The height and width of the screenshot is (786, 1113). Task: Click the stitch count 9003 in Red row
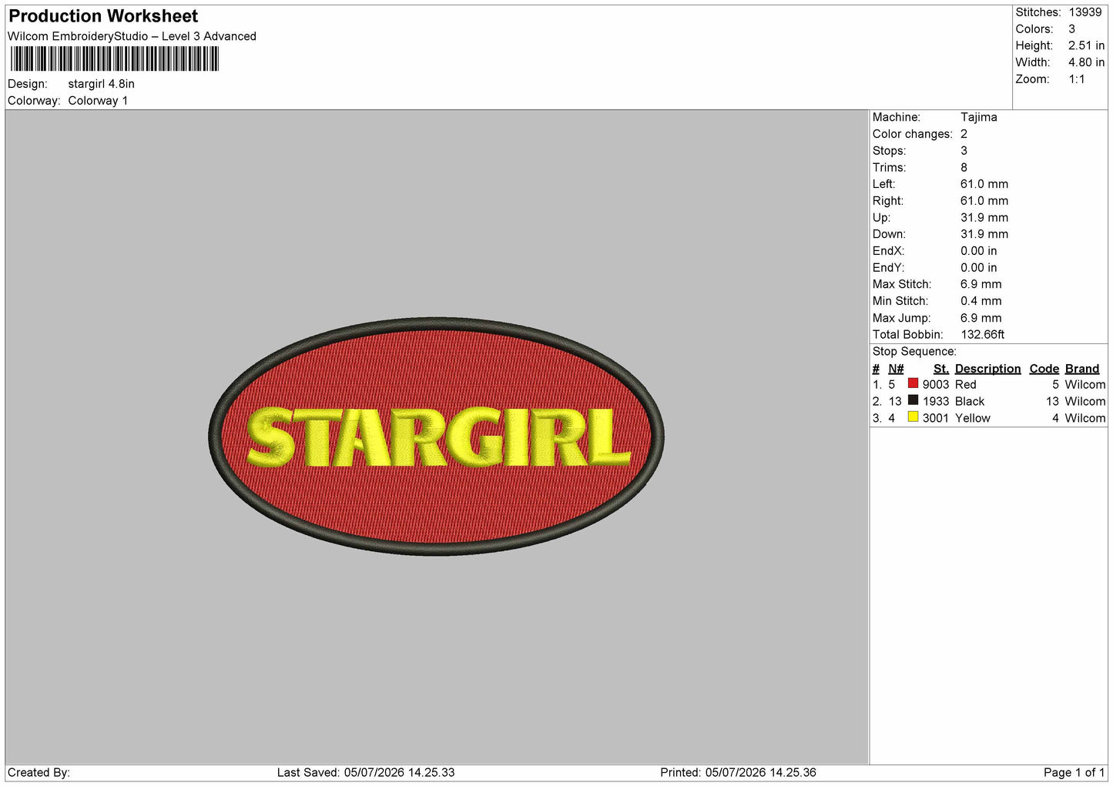point(936,384)
